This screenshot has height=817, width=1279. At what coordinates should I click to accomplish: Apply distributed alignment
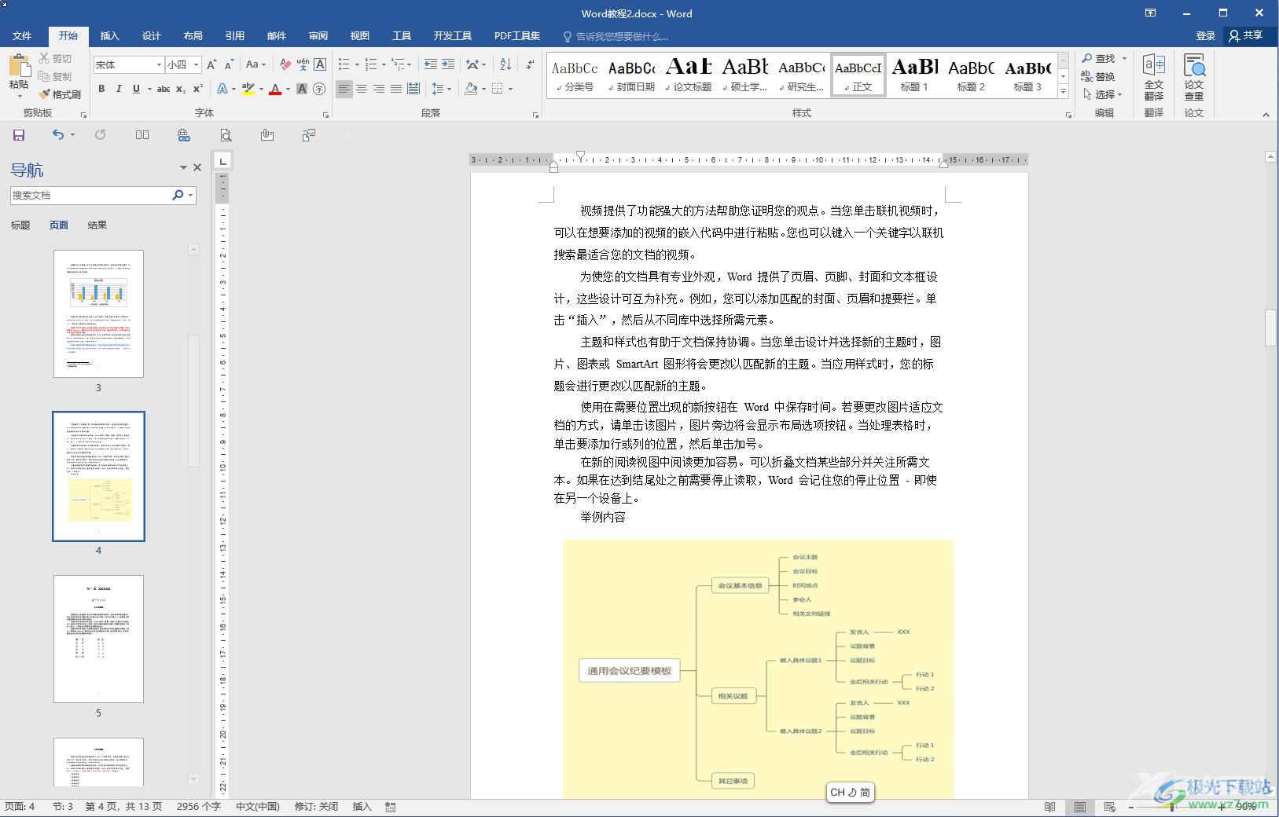coord(413,89)
